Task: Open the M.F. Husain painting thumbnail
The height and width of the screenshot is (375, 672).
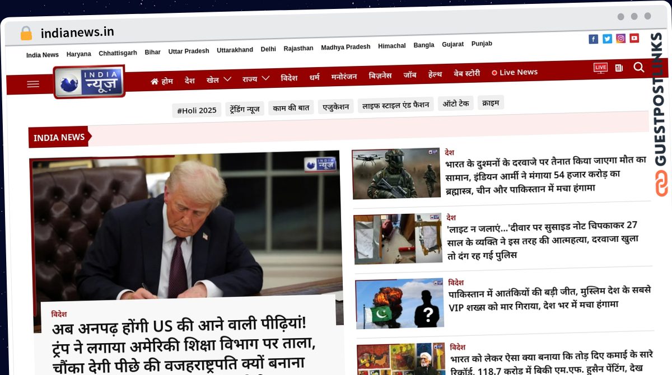Action: coord(401,359)
